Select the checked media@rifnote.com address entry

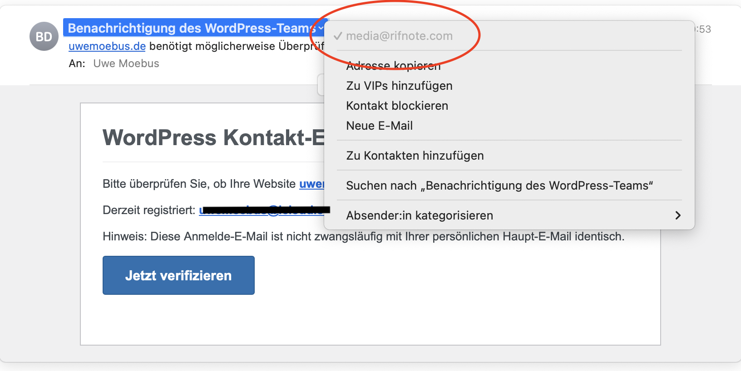point(399,36)
